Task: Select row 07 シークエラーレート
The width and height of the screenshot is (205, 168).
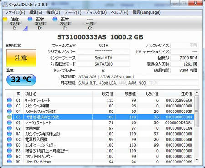Action: click(x=100, y=123)
